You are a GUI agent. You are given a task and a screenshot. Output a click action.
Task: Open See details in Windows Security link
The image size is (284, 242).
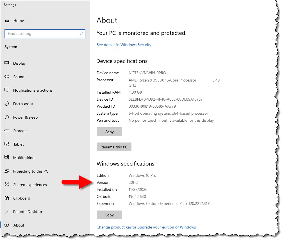pos(124,45)
